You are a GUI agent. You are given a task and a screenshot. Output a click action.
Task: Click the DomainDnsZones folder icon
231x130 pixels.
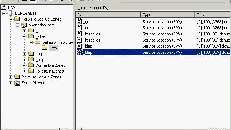point(31,65)
